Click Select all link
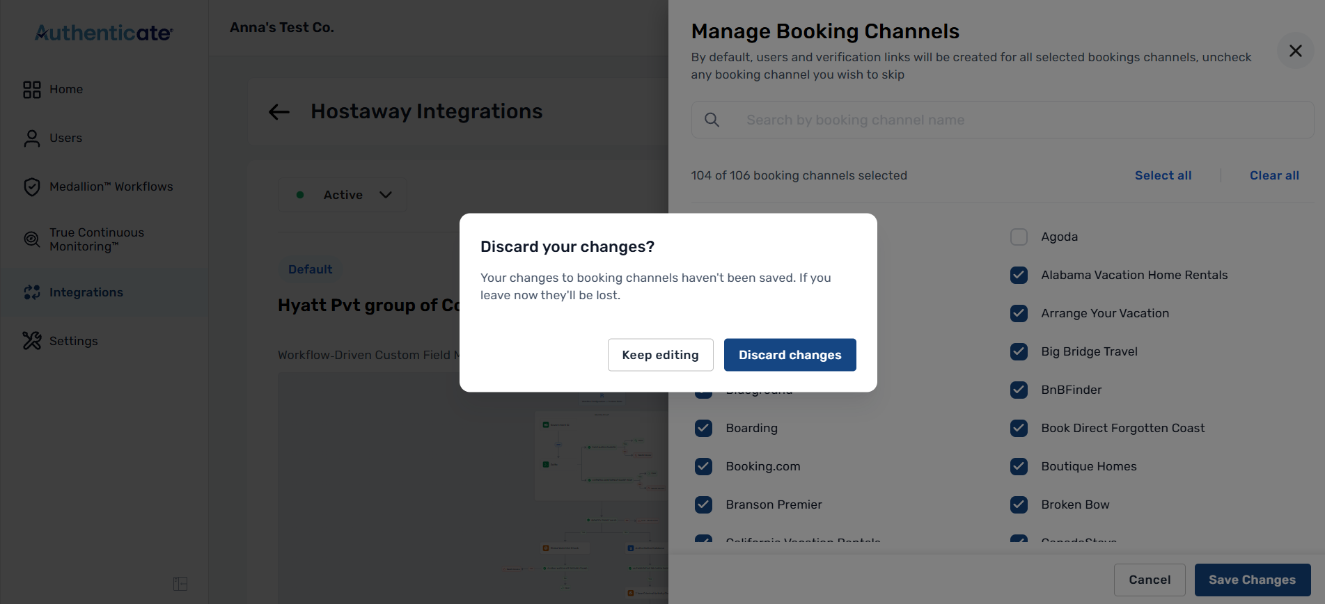 pyautogui.click(x=1163, y=176)
